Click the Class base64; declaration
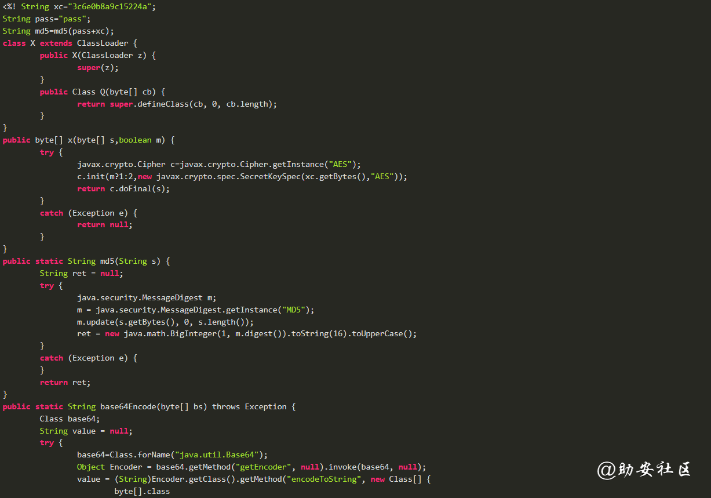 tap(70, 419)
